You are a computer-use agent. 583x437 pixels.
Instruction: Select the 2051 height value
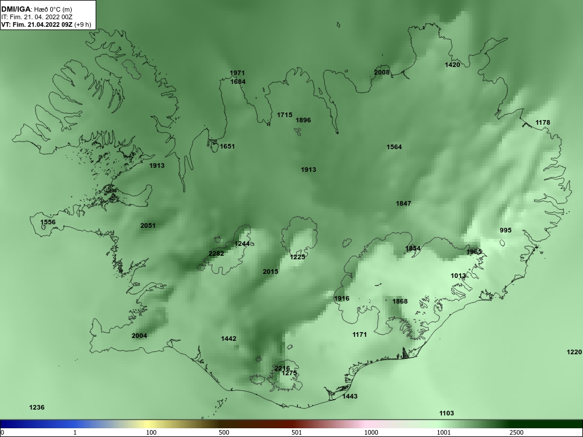click(x=148, y=225)
